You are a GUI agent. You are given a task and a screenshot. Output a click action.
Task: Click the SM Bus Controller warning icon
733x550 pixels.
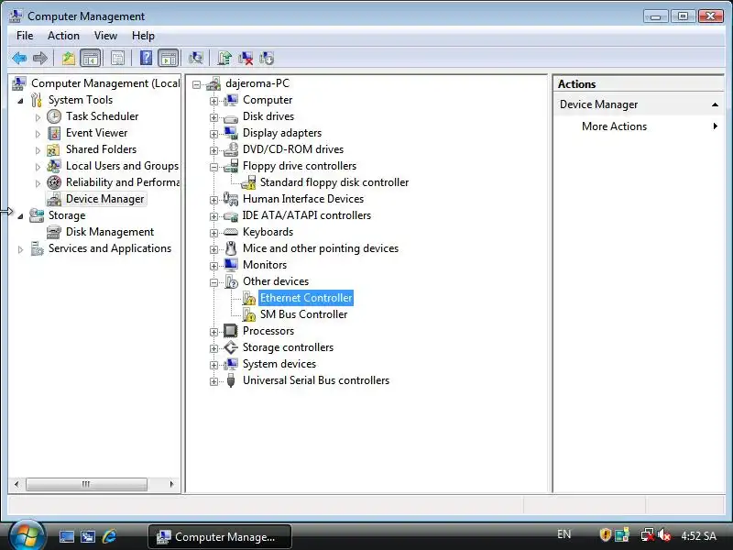[x=249, y=314]
